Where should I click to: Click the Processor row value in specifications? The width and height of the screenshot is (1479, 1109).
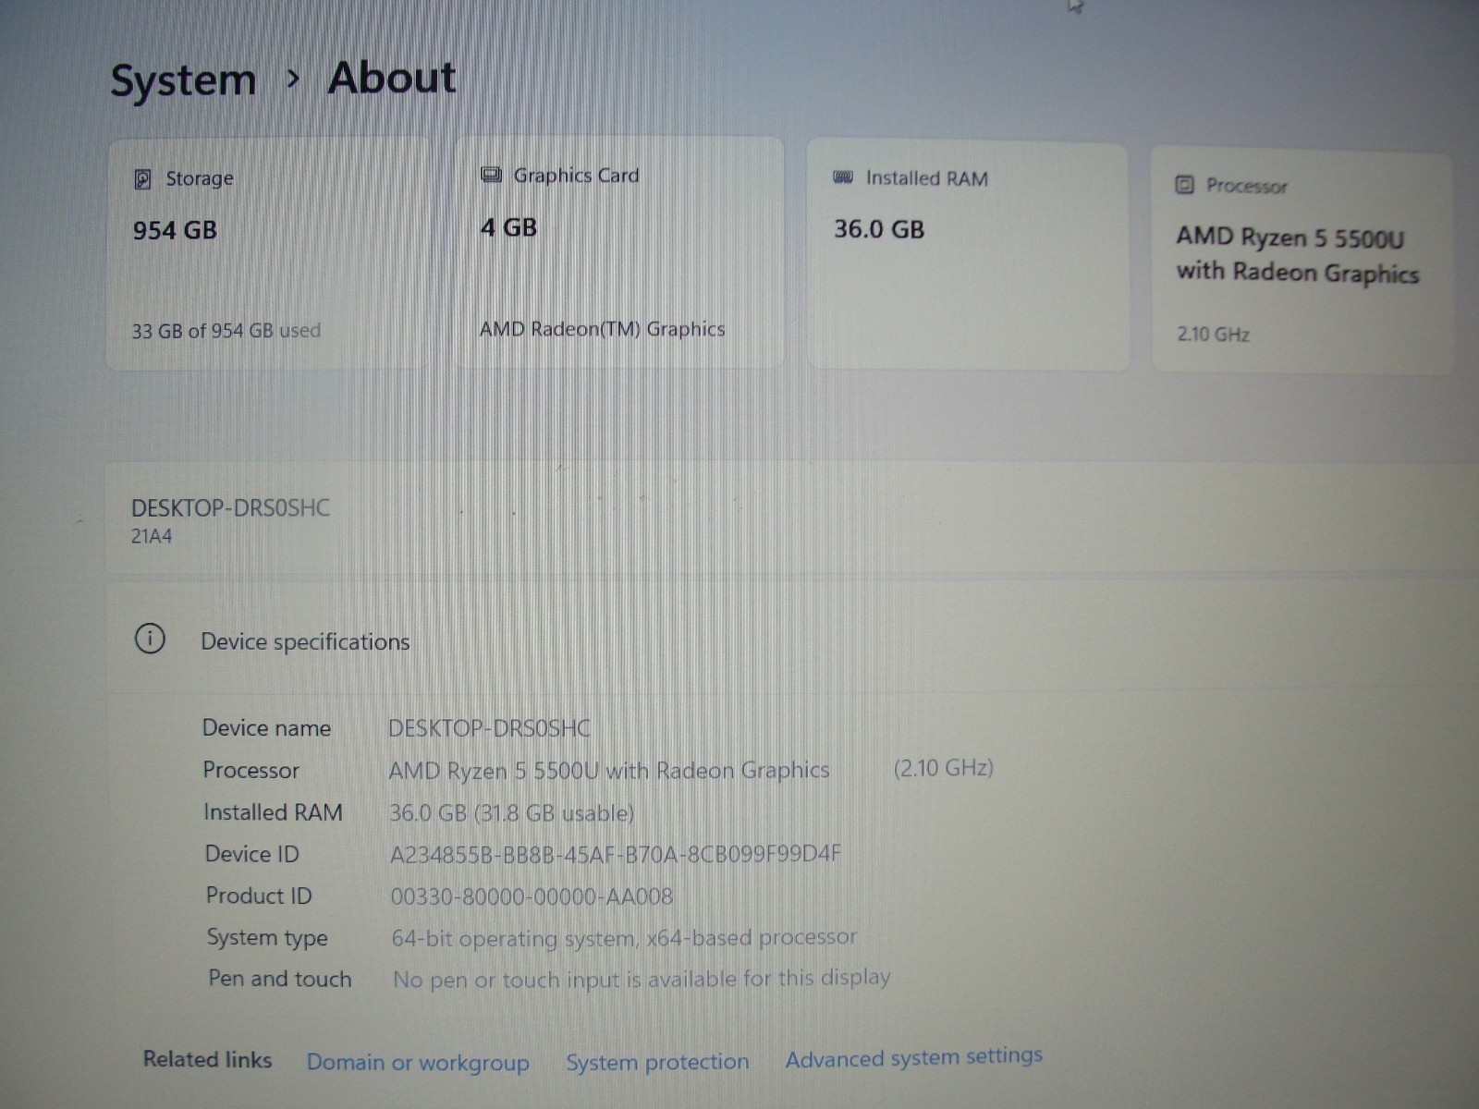[x=609, y=770]
